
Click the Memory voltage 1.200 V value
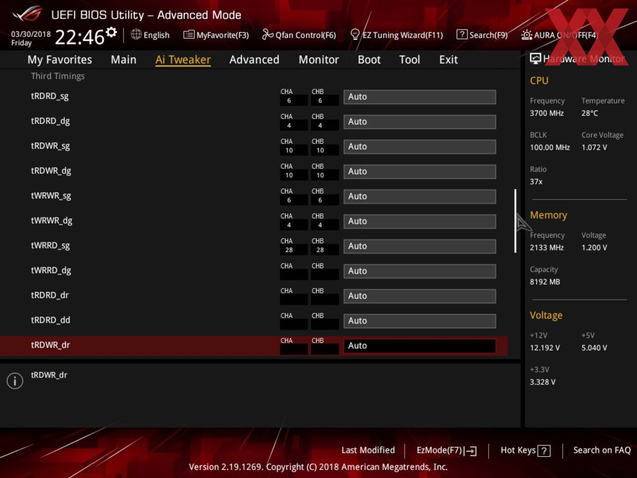point(594,247)
